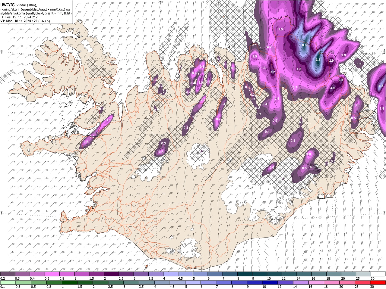This screenshot has width=386, height=289.
Task: Click the light pink 16–18 swatch in bottom legend row
Action: pyautogui.click(x=316, y=282)
